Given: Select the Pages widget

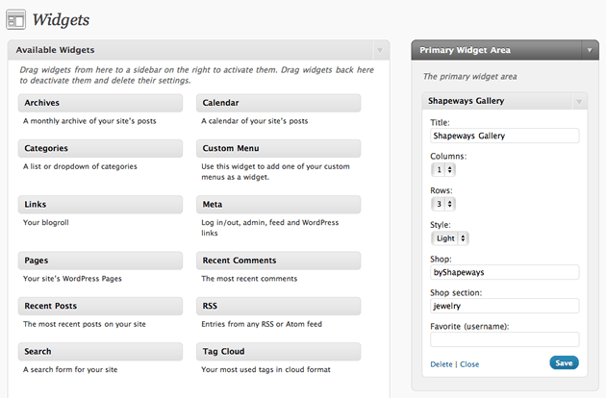Looking at the screenshot, I should click(x=100, y=261).
